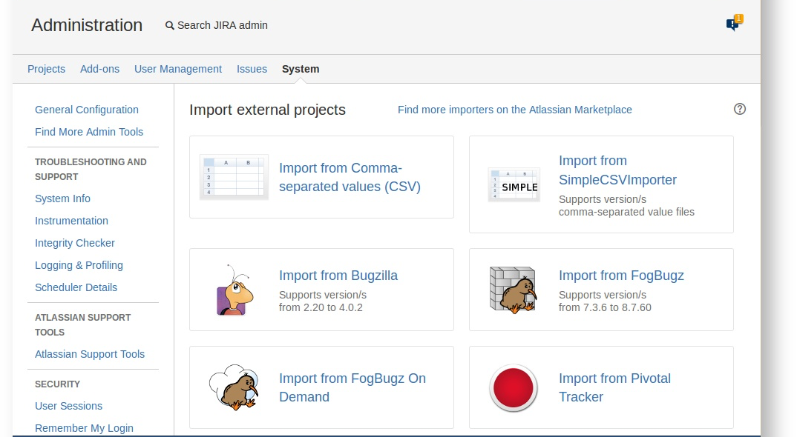Go to the User Management tab
The width and height of the screenshot is (797, 437).
(178, 69)
